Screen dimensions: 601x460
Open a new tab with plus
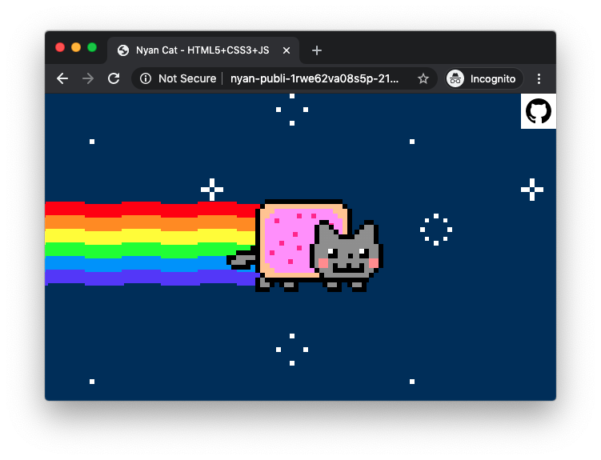pos(317,50)
